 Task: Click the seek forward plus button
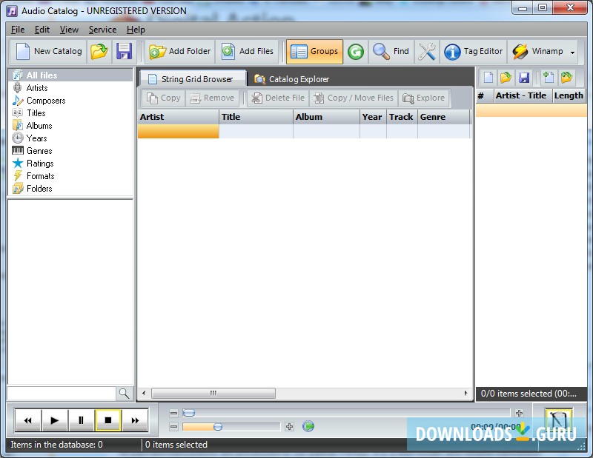[x=519, y=413]
